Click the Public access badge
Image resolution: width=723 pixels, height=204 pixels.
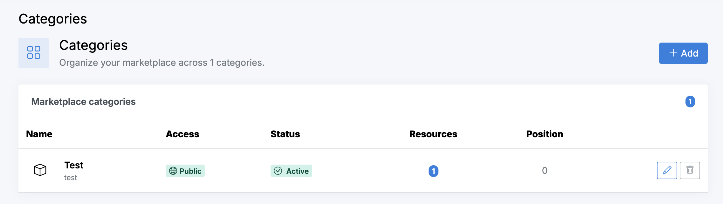tap(185, 171)
